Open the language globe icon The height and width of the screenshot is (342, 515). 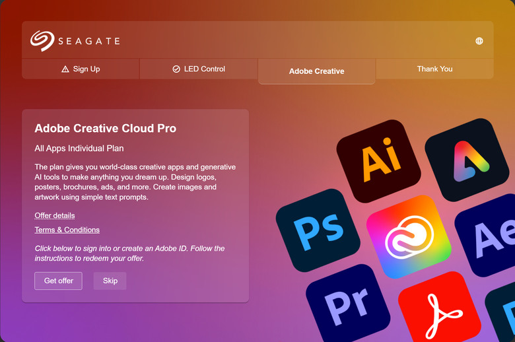(479, 41)
